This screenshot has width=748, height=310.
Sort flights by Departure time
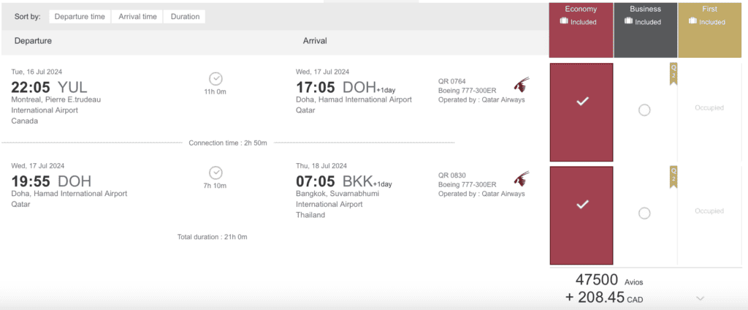click(80, 16)
